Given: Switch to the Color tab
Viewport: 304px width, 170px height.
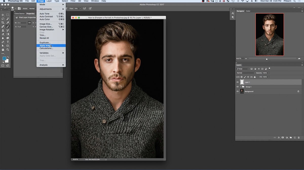Looking at the screenshot, I should coord(248,11).
